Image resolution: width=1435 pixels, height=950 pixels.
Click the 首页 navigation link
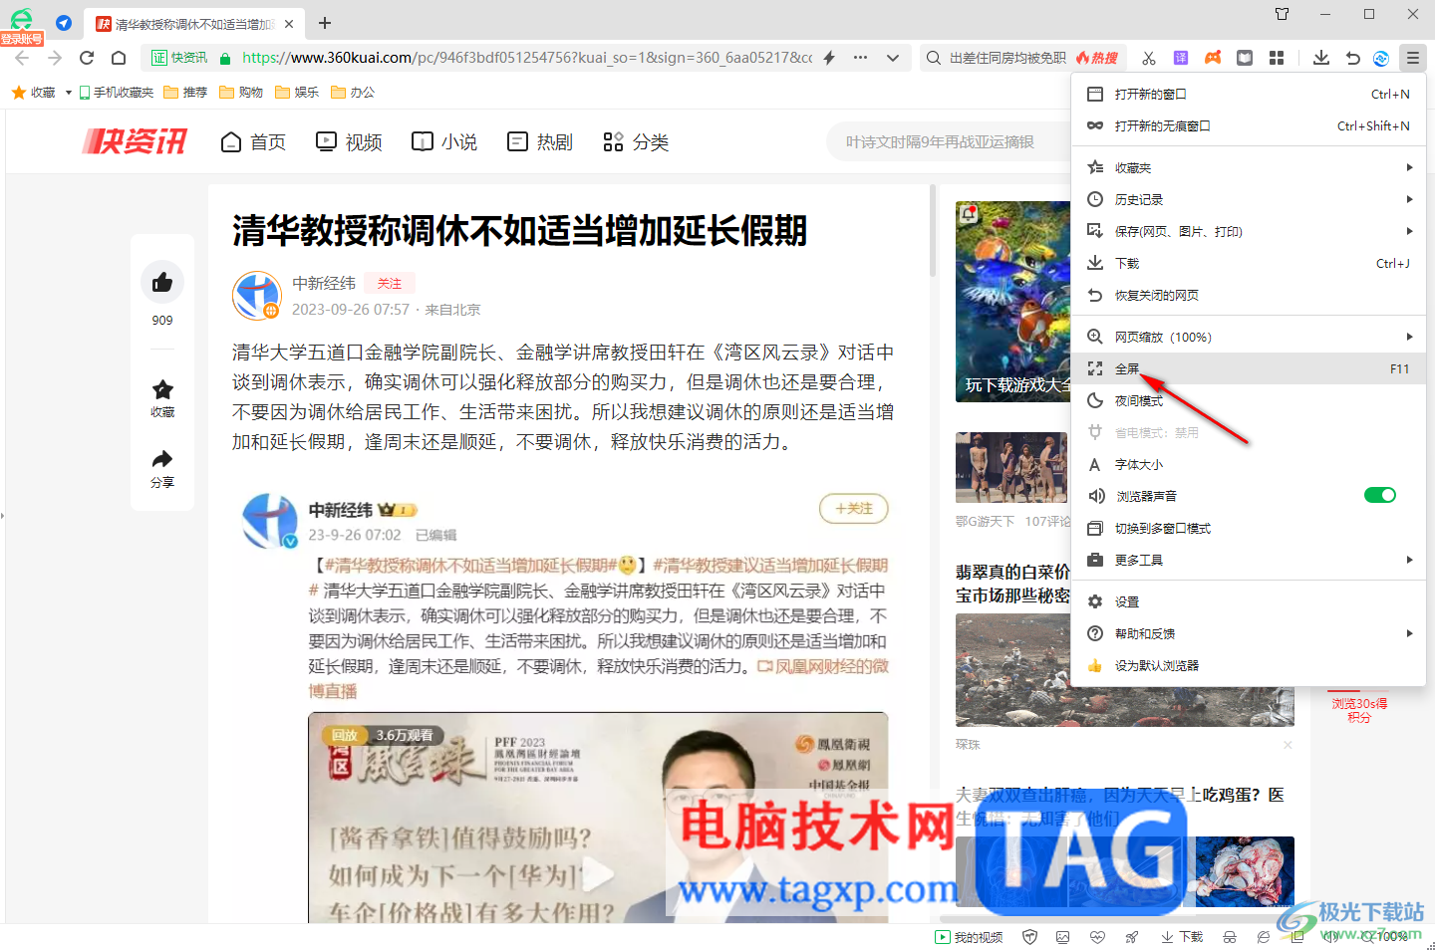253,142
